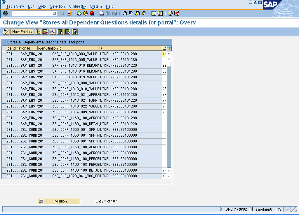The height and width of the screenshot is (215, 299).
Task: Expand status bar message triangle
Action: point(221,209)
